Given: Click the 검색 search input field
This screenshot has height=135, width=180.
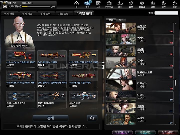Looking at the screenshot, I should (x=166, y=13).
